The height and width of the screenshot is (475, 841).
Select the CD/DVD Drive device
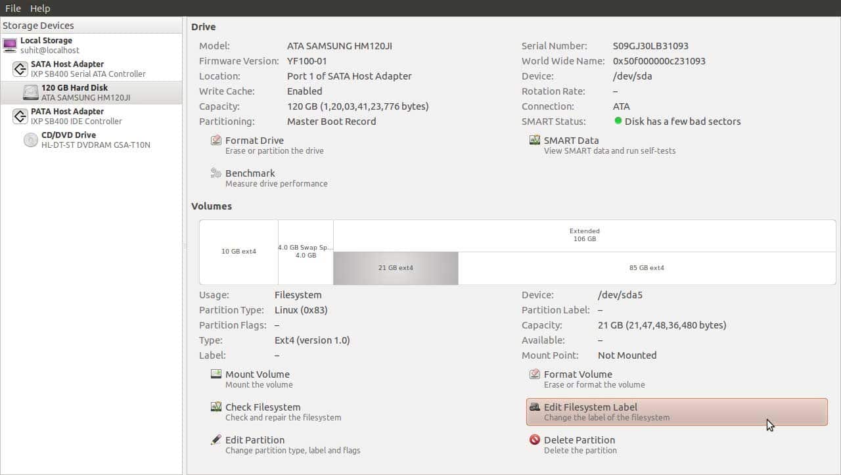pos(68,140)
